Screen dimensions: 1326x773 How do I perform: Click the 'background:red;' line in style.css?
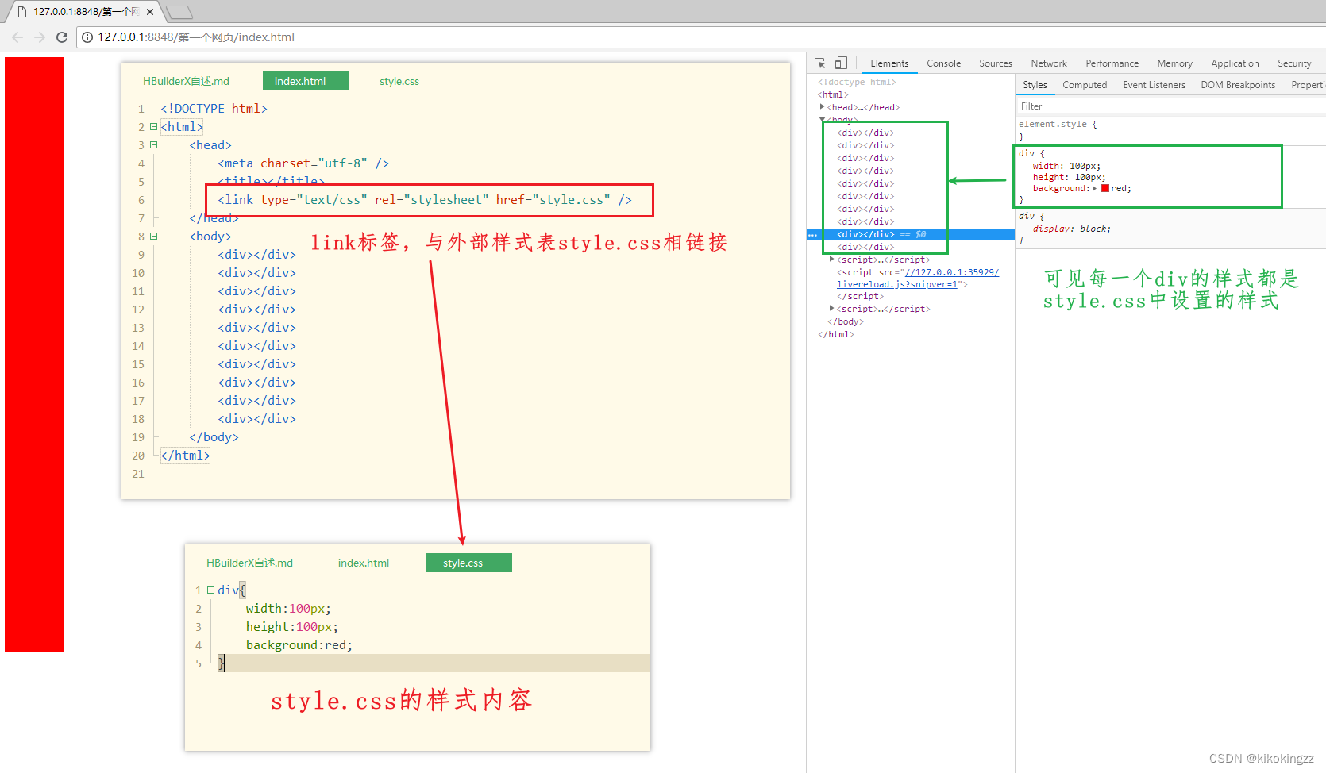pyautogui.click(x=299, y=645)
